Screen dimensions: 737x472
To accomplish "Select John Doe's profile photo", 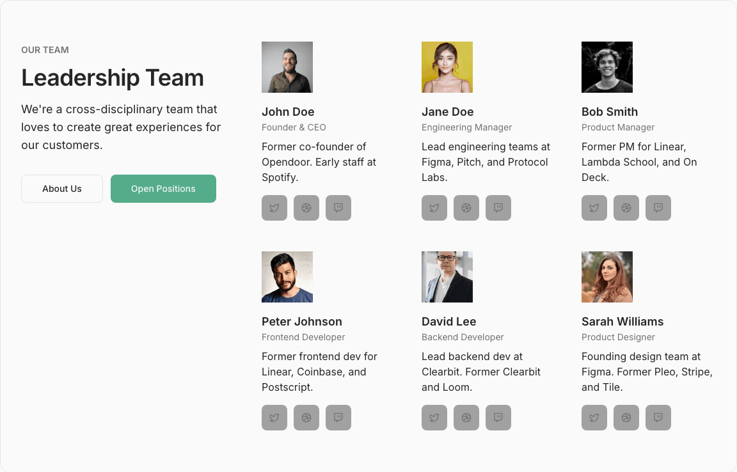I will pos(287,67).
